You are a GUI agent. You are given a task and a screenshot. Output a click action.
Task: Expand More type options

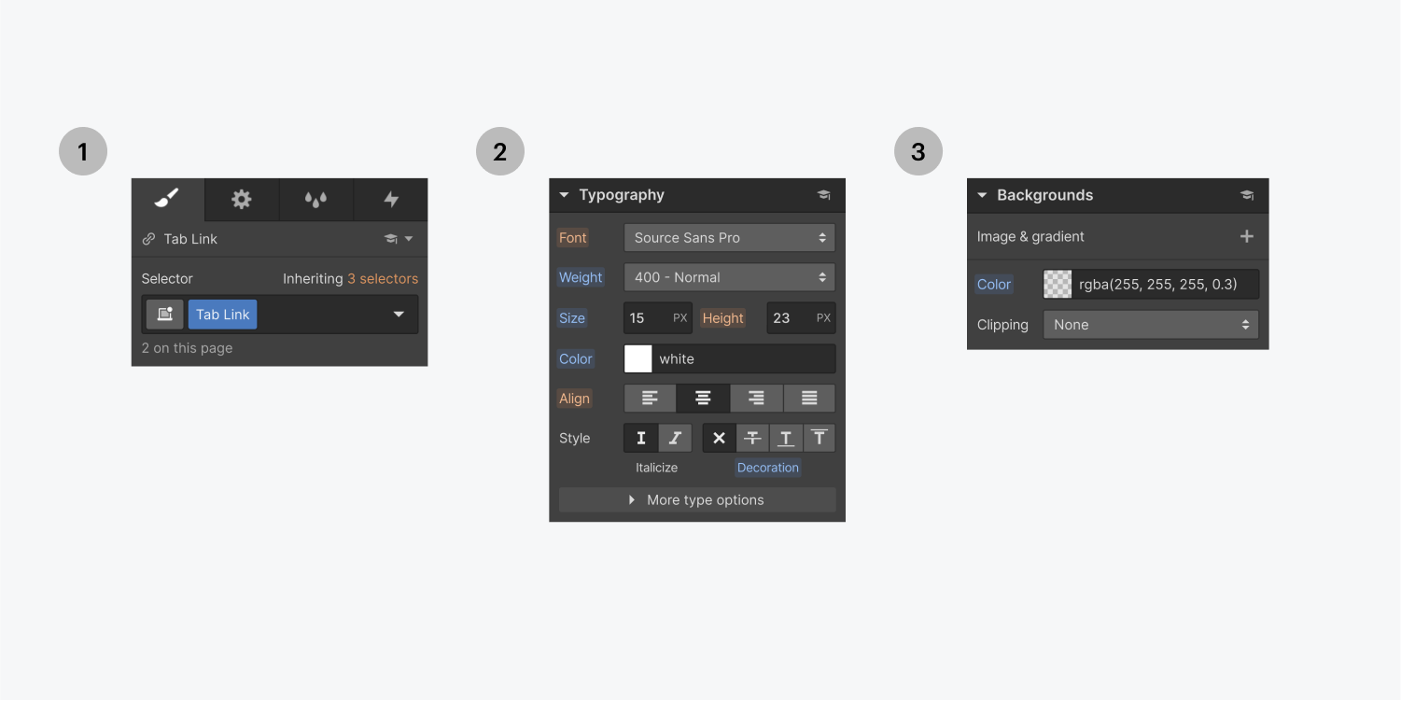pyautogui.click(x=696, y=499)
